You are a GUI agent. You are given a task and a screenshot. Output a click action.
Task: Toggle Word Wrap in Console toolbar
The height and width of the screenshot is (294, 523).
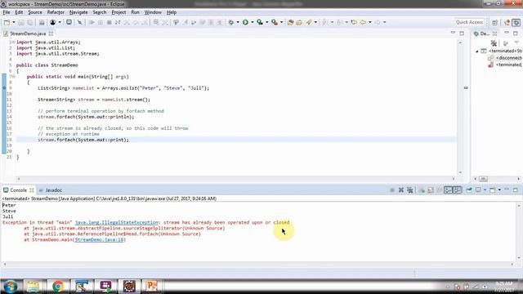[440, 190]
